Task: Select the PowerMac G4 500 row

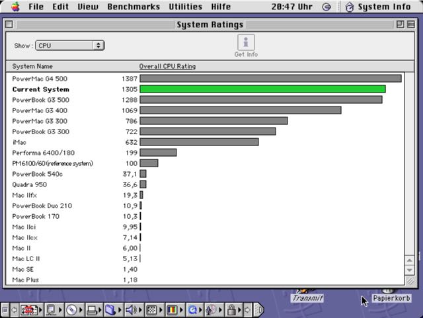Action: 205,79
